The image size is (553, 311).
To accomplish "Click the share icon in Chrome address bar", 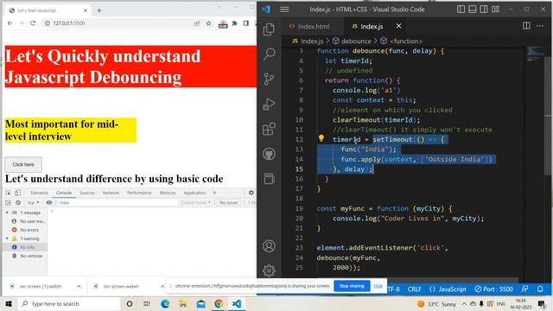I will coord(197,23).
